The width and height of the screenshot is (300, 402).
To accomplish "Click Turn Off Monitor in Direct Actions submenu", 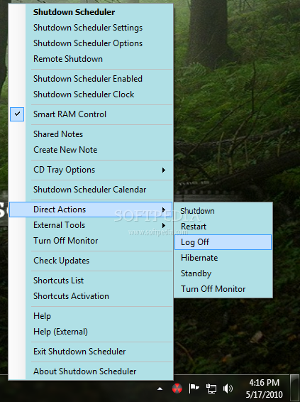I will pyautogui.click(x=223, y=289).
